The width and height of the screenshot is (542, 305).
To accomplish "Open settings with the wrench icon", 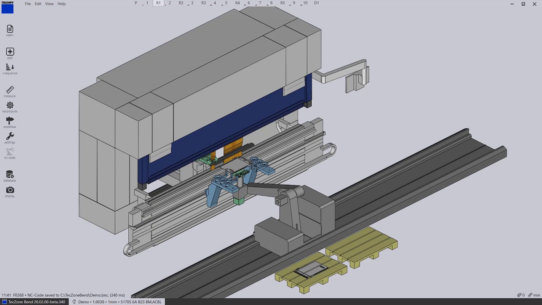I will pos(10,136).
